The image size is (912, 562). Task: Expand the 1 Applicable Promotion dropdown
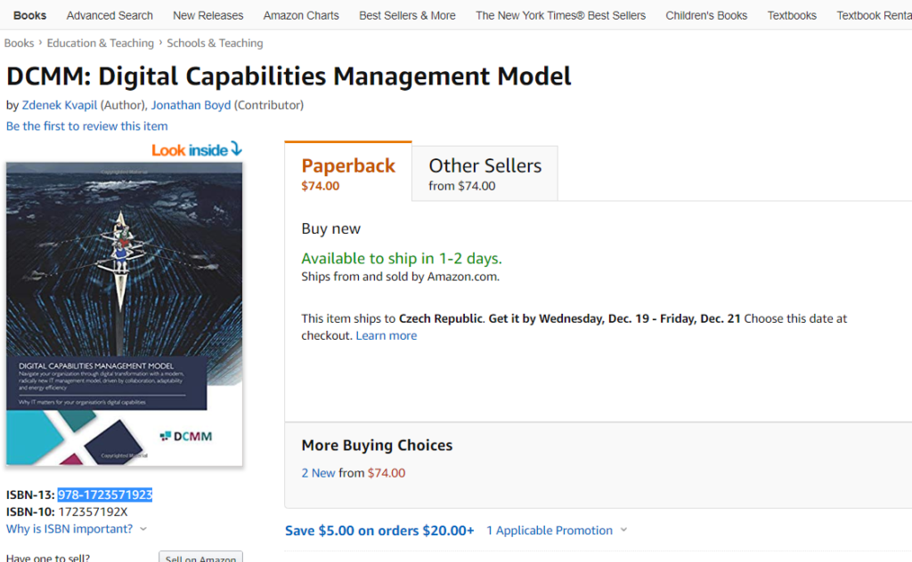point(557,531)
